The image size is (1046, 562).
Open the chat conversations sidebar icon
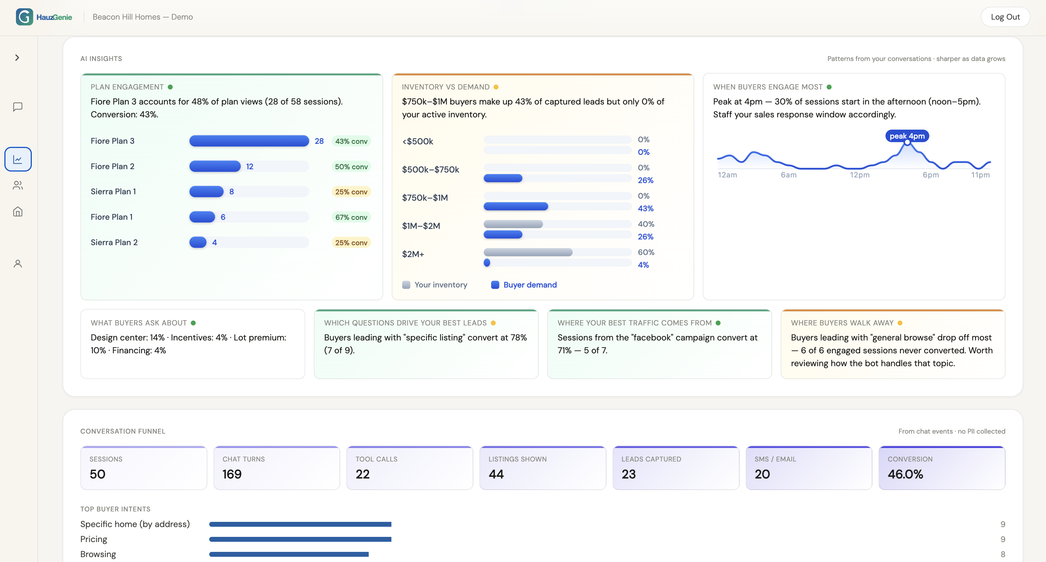tap(18, 107)
